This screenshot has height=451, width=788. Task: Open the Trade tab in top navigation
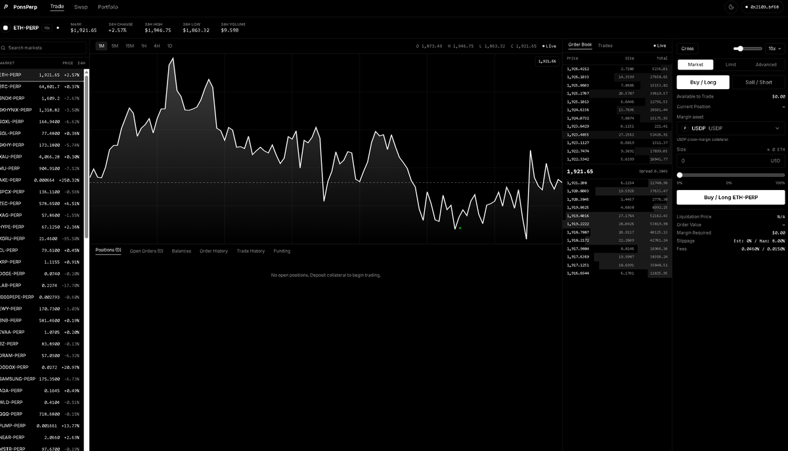tap(57, 7)
